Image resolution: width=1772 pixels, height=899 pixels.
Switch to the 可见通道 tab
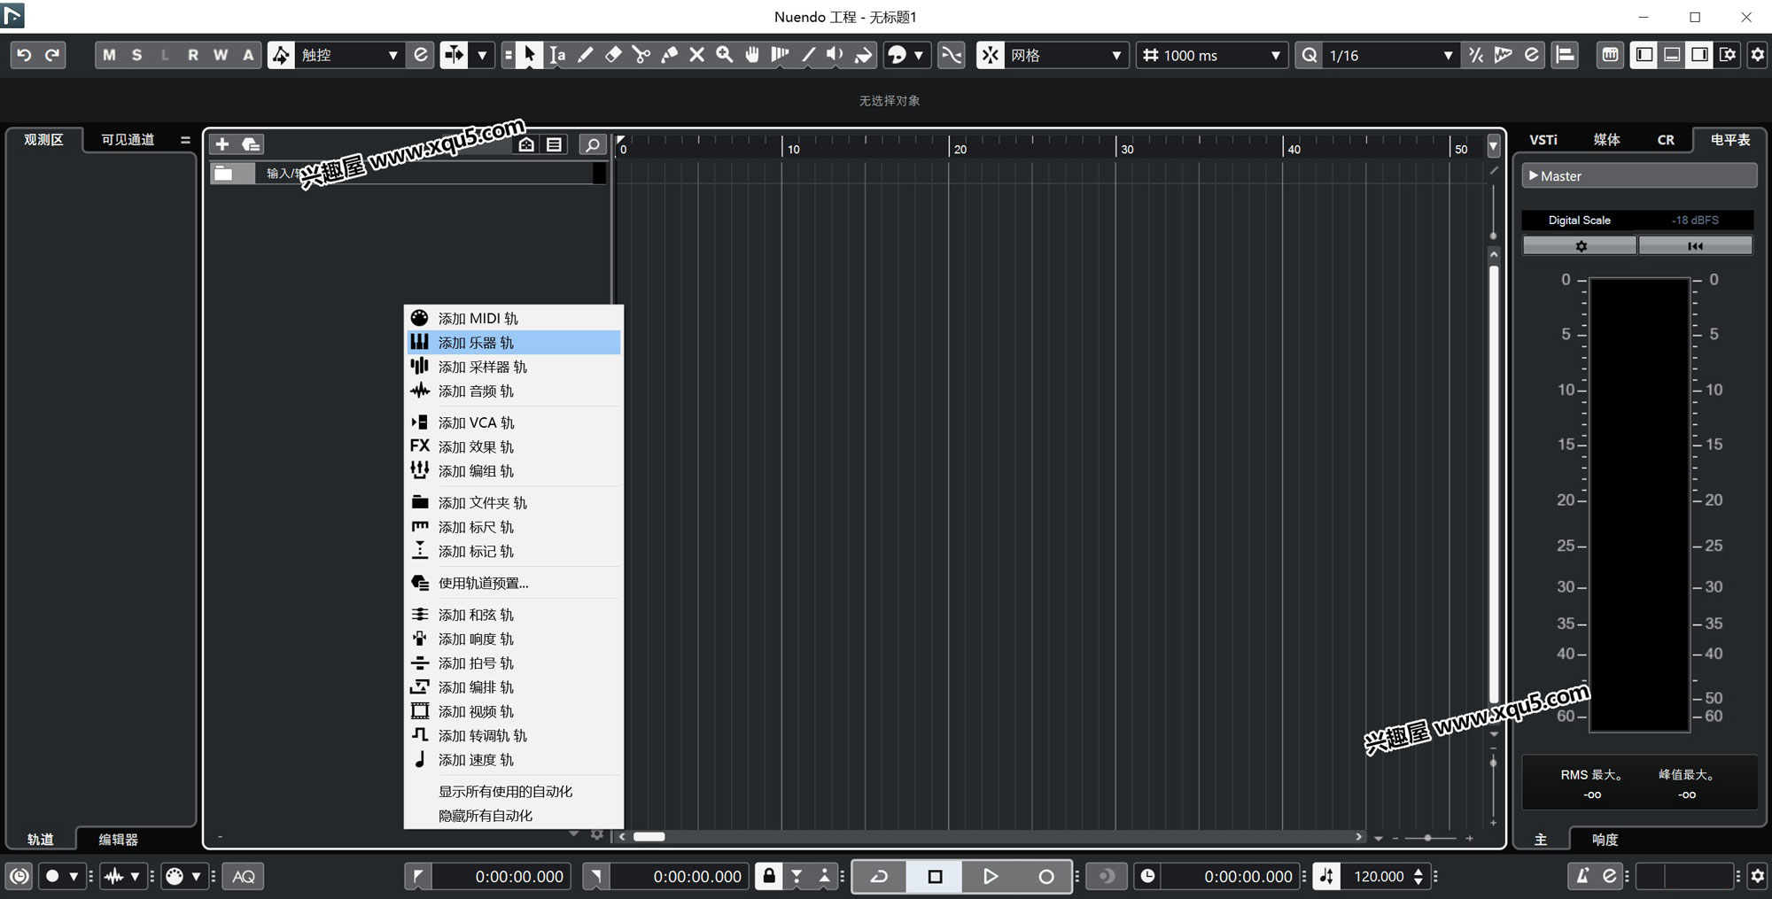[x=128, y=139]
